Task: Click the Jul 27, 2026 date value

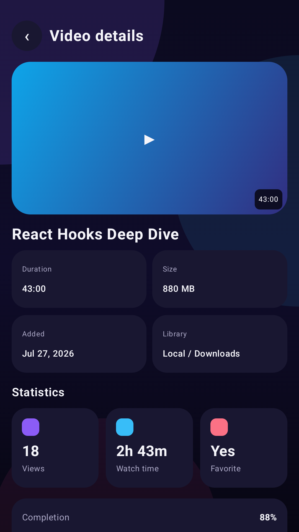Action: [x=48, y=354]
